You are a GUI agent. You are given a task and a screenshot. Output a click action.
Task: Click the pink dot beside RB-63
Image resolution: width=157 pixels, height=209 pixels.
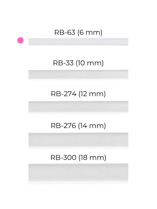coord(20,40)
